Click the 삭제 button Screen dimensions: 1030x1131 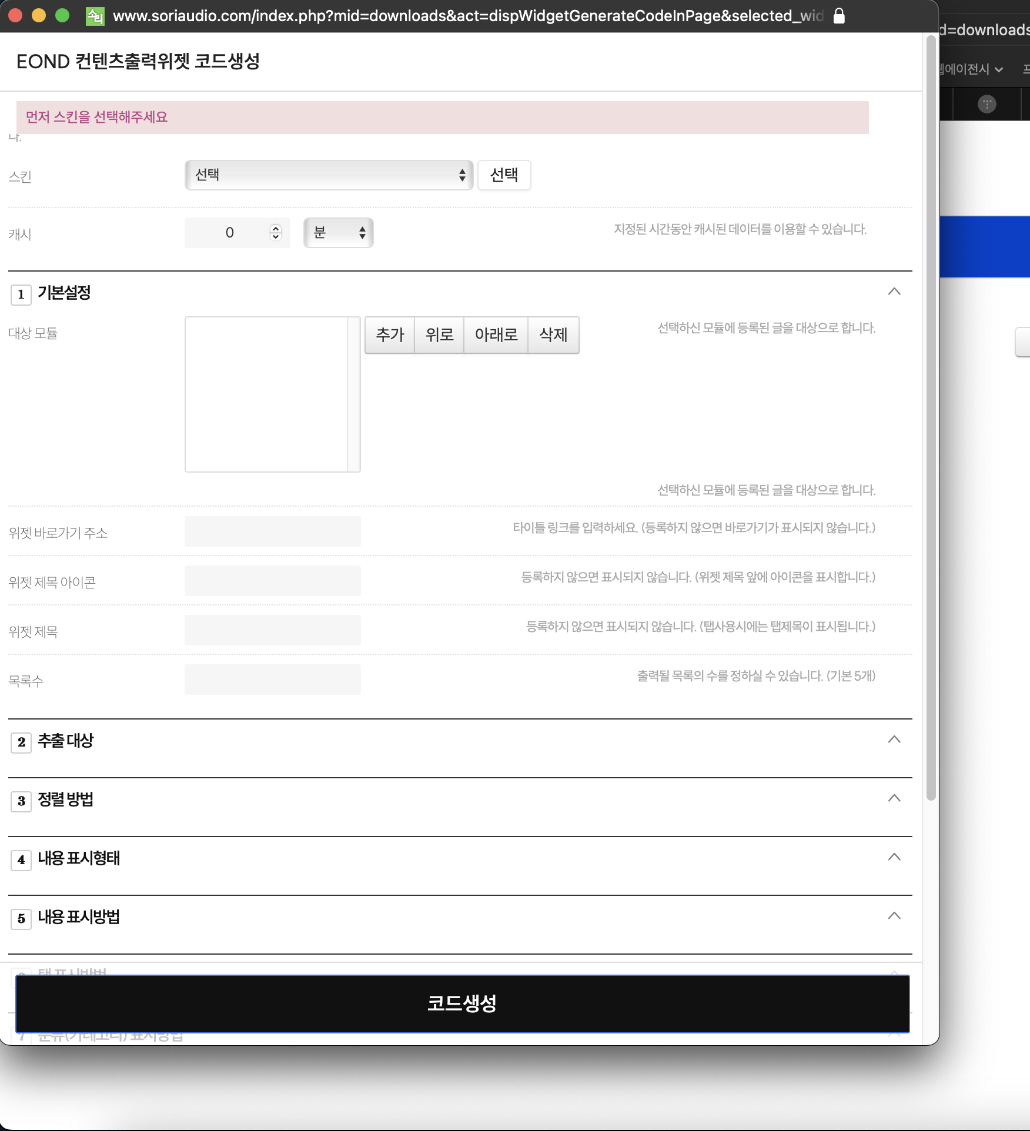[x=553, y=335]
